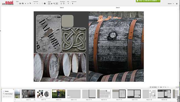The height and width of the screenshot is (102, 180).
Task: Select the Seite 5 / 6 thumbnail
Action: click(x=28, y=94)
